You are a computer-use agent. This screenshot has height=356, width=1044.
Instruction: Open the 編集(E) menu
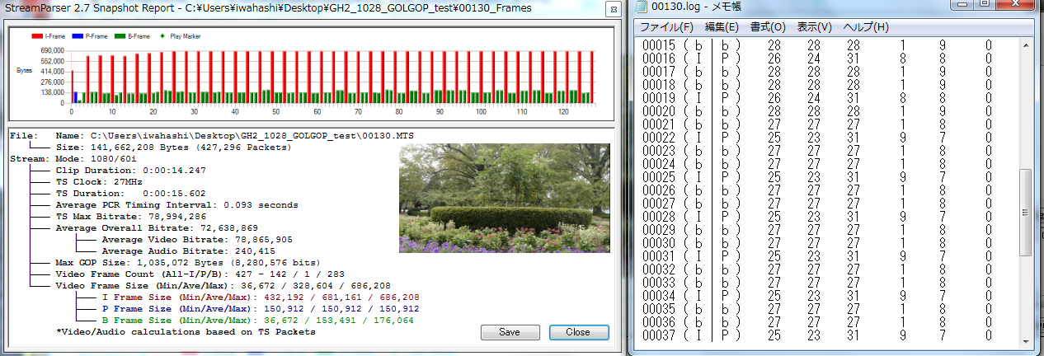coord(722,27)
